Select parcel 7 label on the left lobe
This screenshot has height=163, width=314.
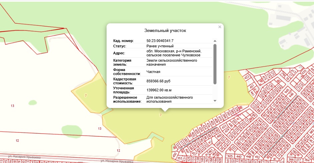pos(86,96)
